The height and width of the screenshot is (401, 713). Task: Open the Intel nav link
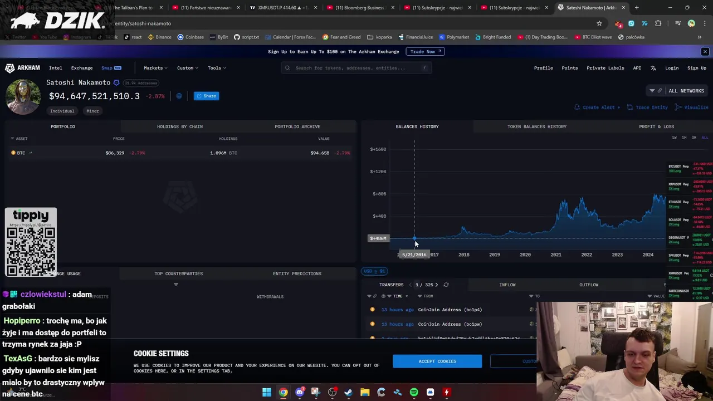(x=55, y=68)
